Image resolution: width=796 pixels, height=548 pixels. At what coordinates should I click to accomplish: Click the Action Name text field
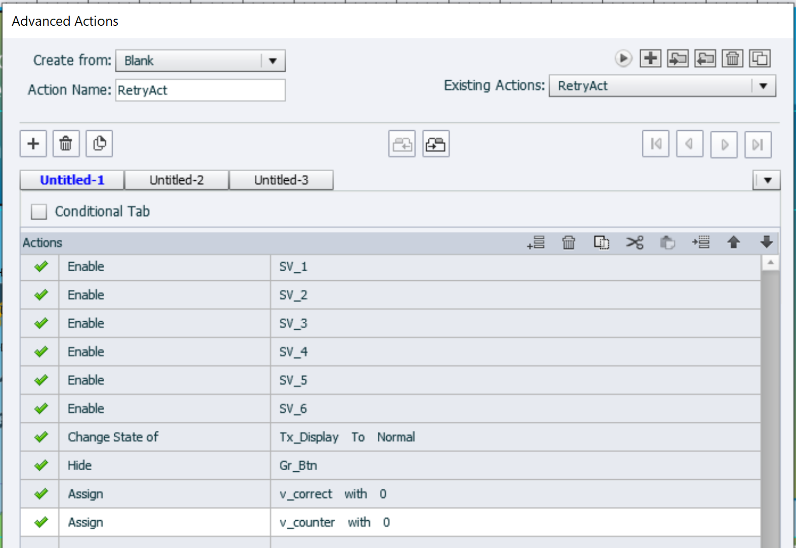click(x=200, y=90)
